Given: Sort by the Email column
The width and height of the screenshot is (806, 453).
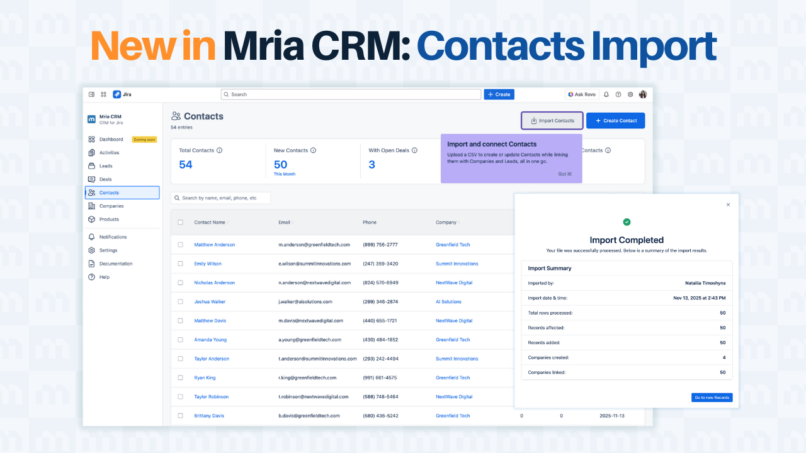Looking at the screenshot, I should click(285, 222).
